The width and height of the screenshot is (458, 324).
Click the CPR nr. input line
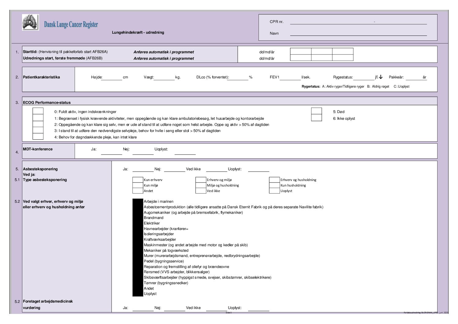pyautogui.click(x=358, y=22)
